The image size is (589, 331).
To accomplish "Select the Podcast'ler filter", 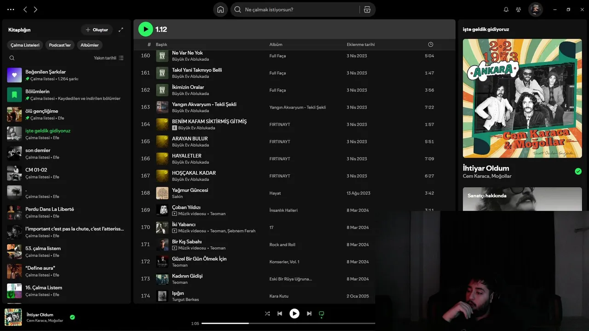I will click(x=60, y=45).
